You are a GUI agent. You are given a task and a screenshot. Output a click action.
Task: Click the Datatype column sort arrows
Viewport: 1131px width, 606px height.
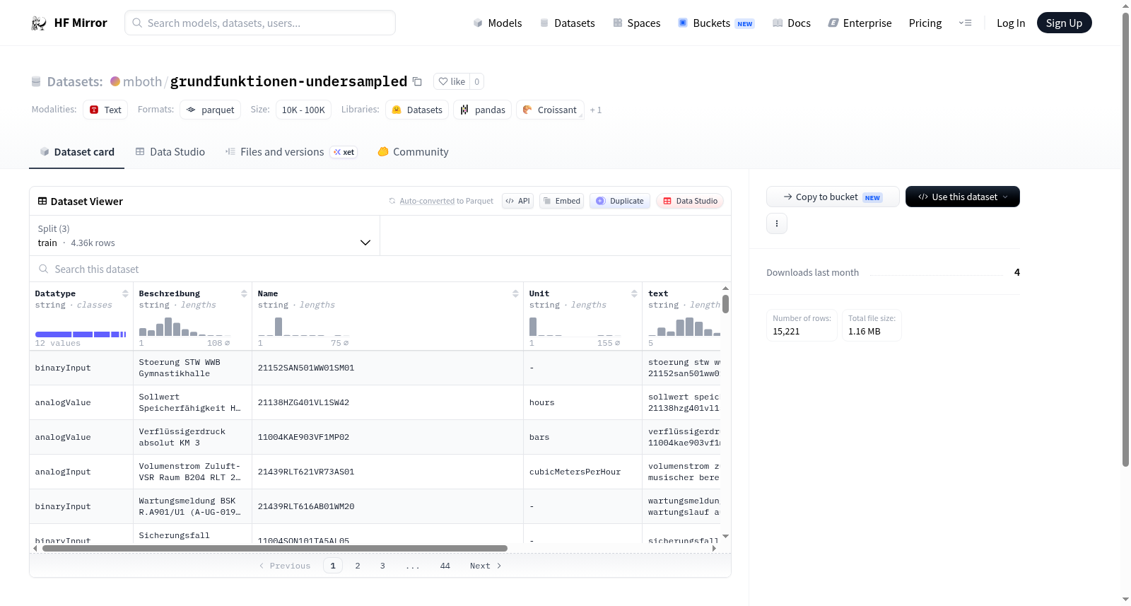pyautogui.click(x=125, y=293)
